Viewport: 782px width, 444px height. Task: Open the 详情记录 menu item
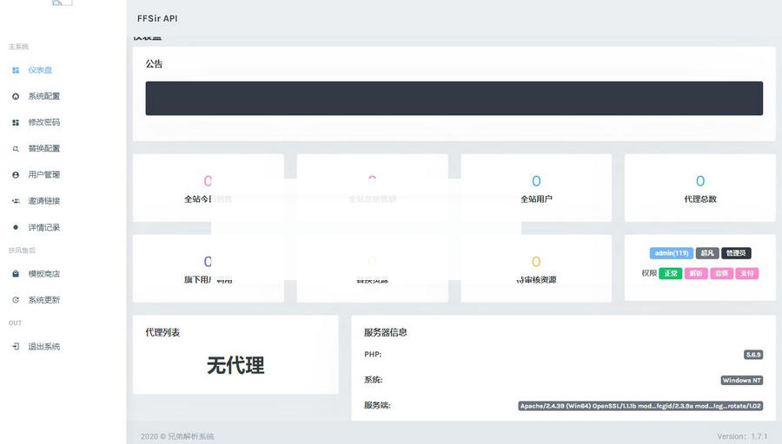(43, 227)
